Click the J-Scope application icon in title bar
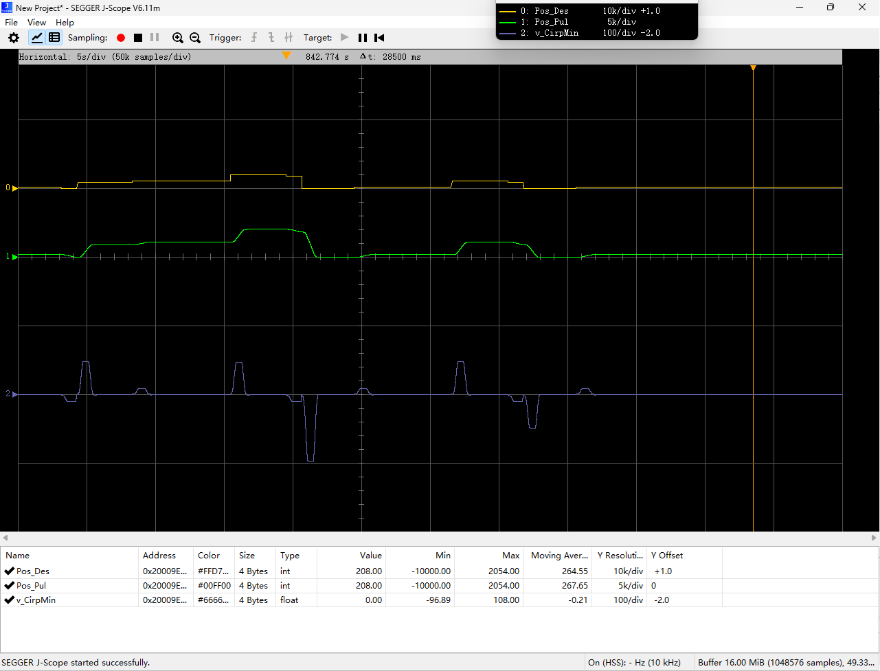The image size is (880, 671). tap(7, 8)
